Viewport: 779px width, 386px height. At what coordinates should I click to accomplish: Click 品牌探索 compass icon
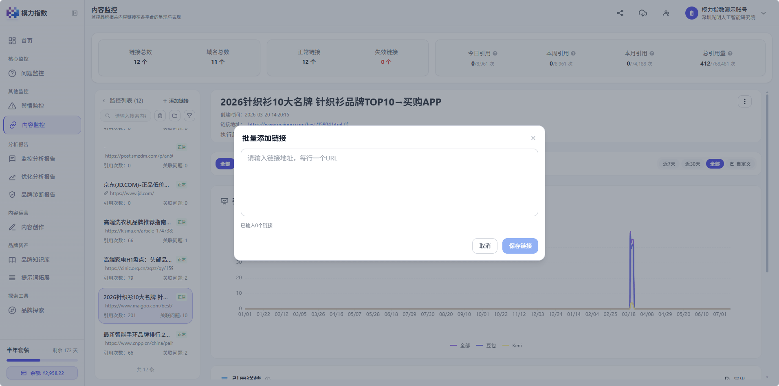(13, 310)
